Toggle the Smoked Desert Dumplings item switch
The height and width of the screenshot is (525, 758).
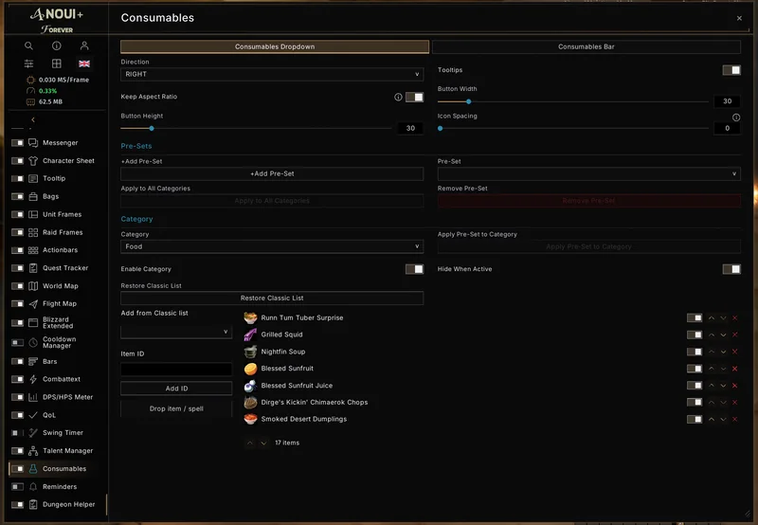tap(695, 419)
